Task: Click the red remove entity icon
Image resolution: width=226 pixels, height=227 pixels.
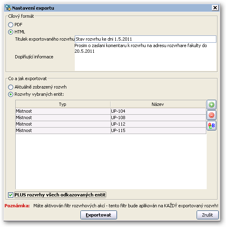Action: click(x=212, y=115)
